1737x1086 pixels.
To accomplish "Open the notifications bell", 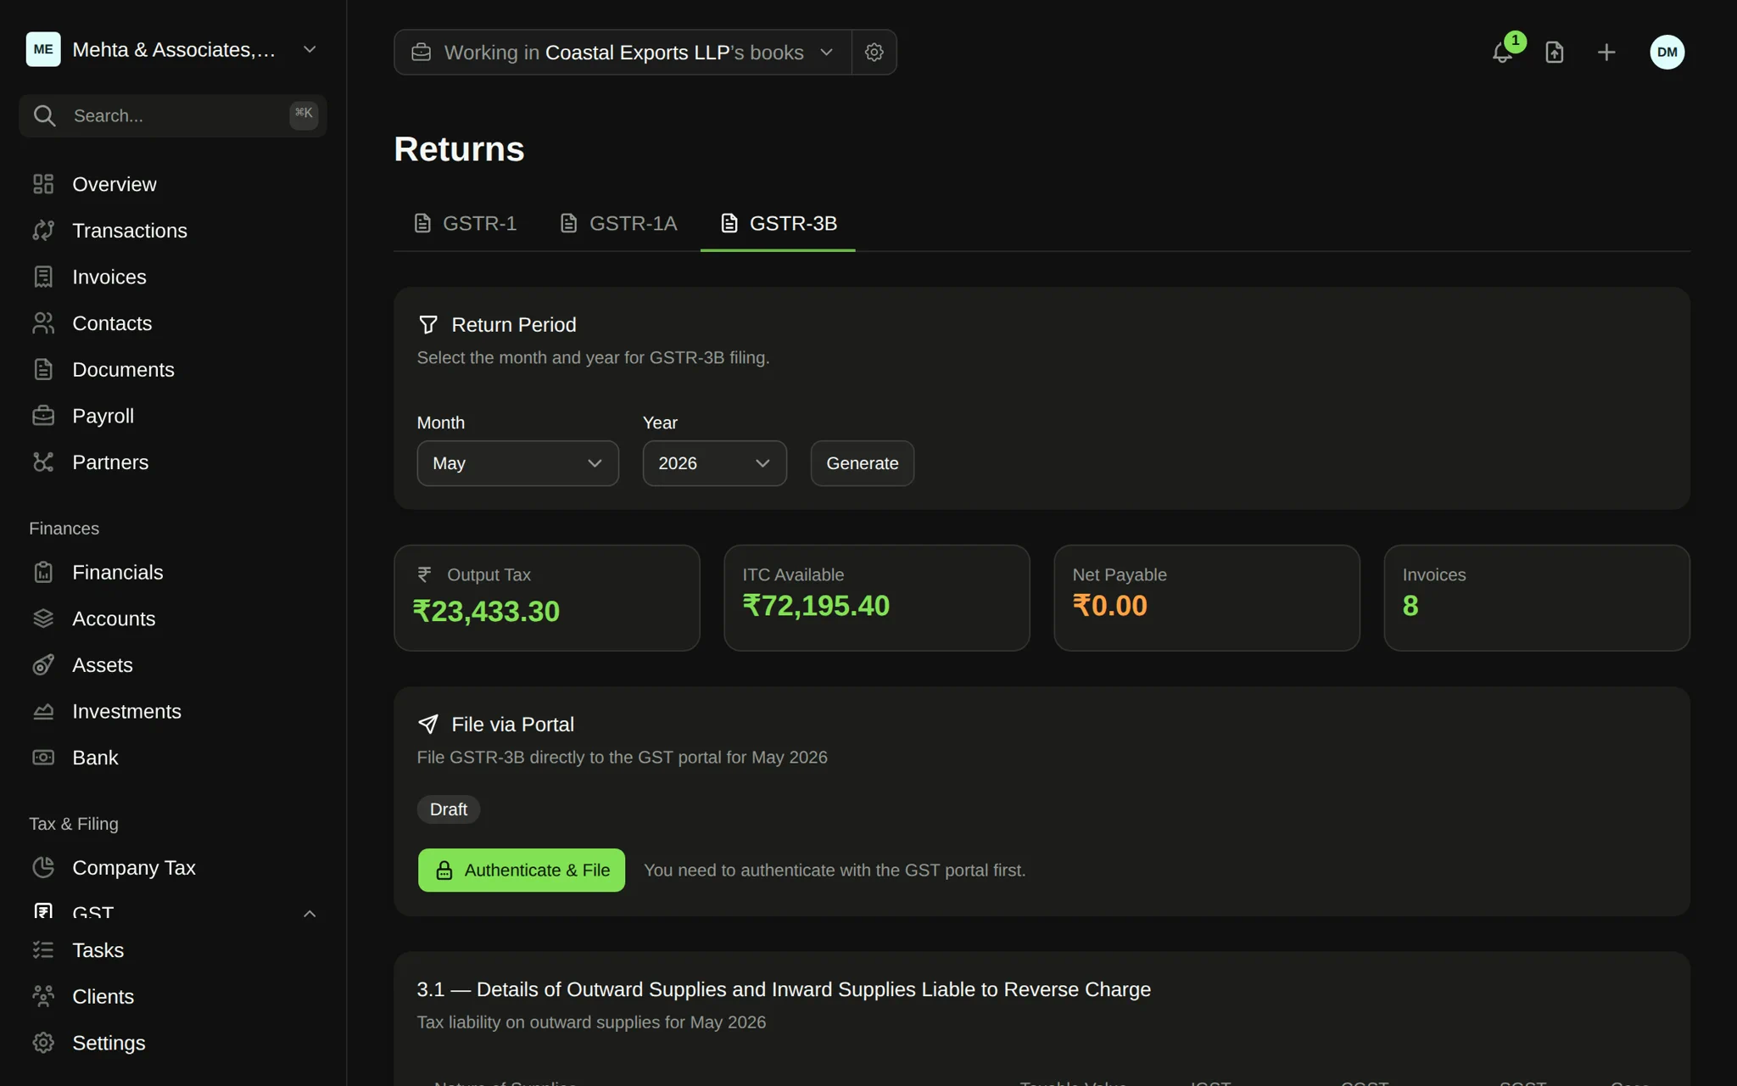I will (x=1502, y=53).
